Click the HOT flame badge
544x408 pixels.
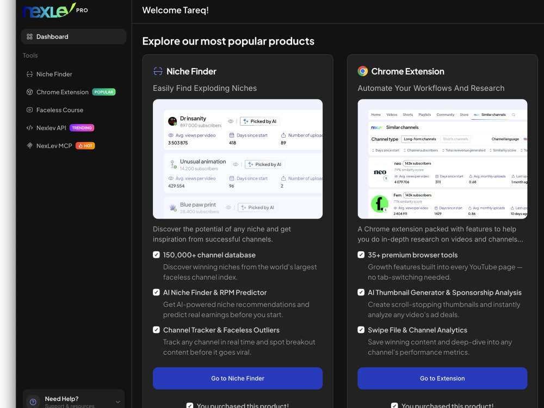[85, 146]
